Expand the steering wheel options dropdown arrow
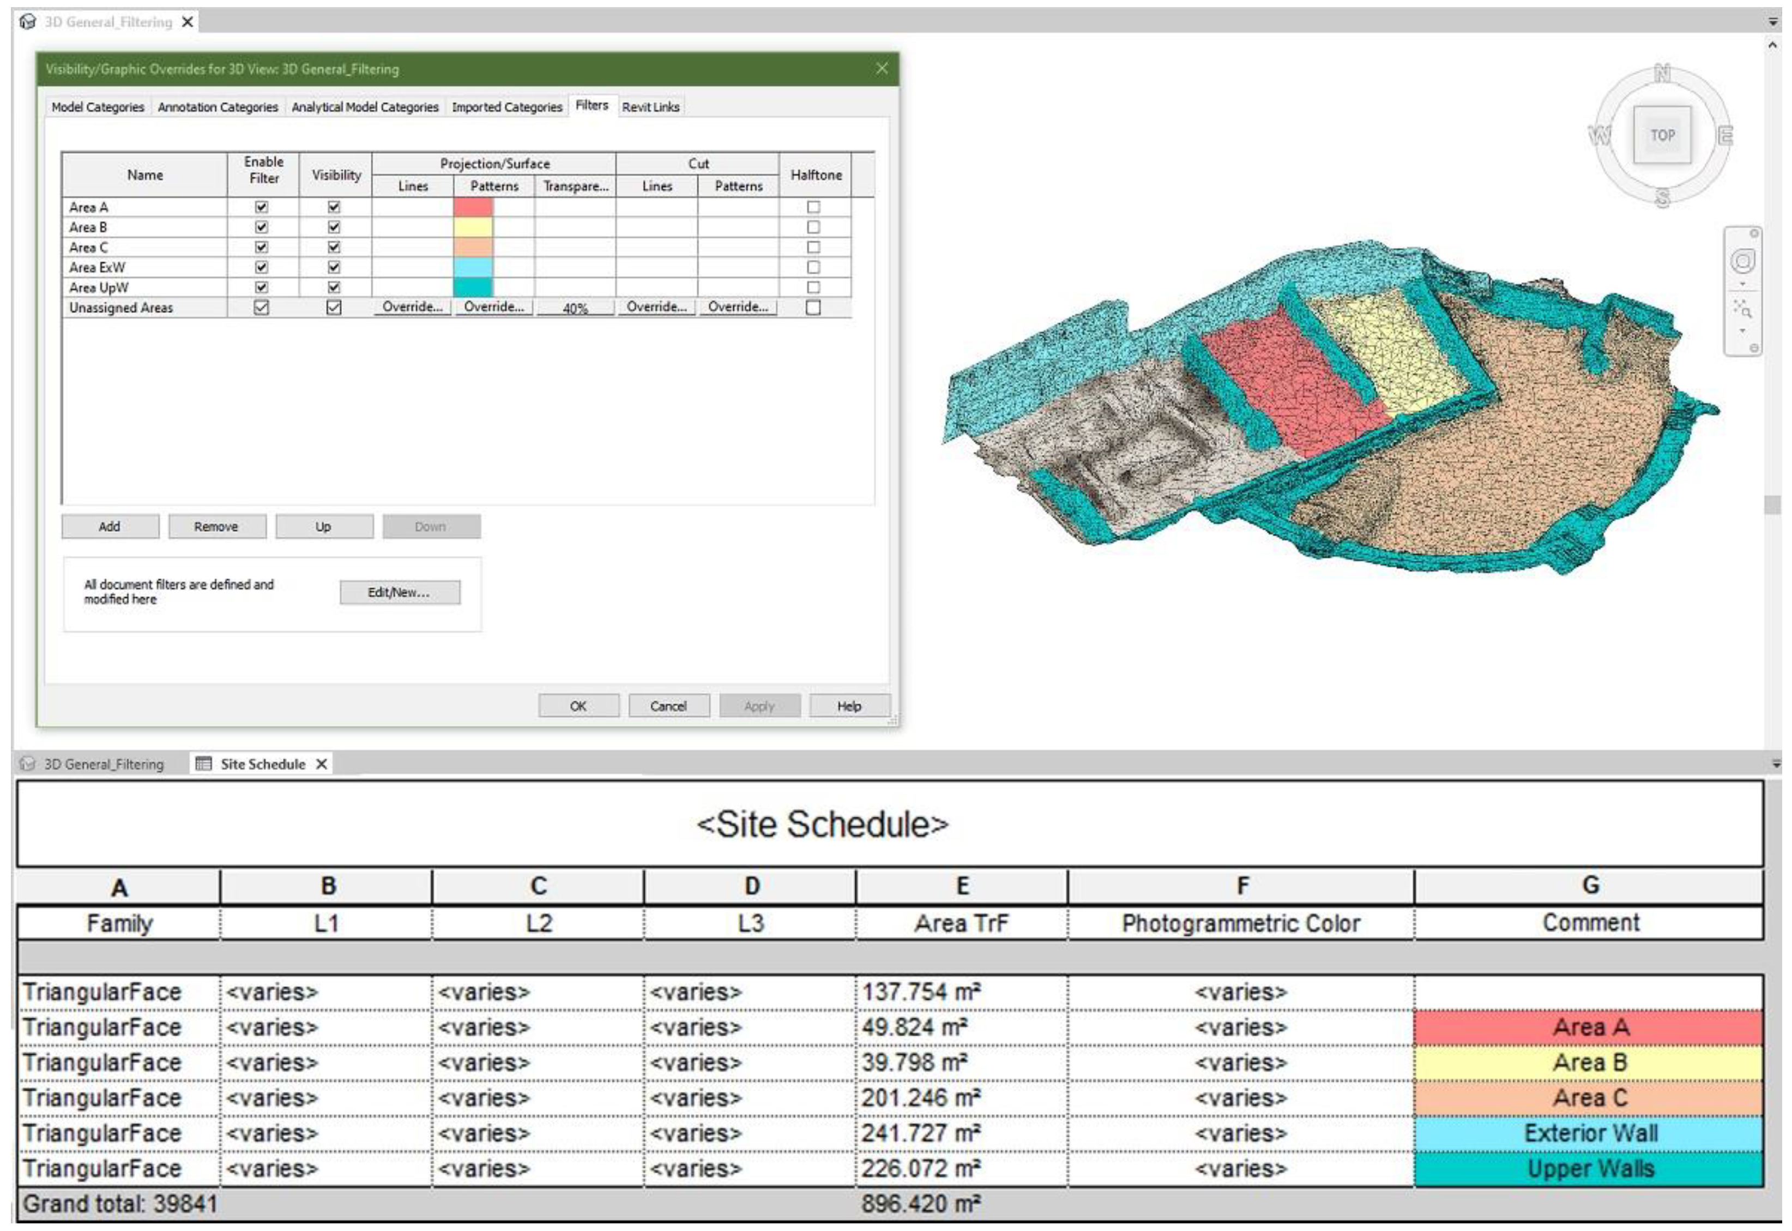The image size is (1792, 1231). [1742, 285]
